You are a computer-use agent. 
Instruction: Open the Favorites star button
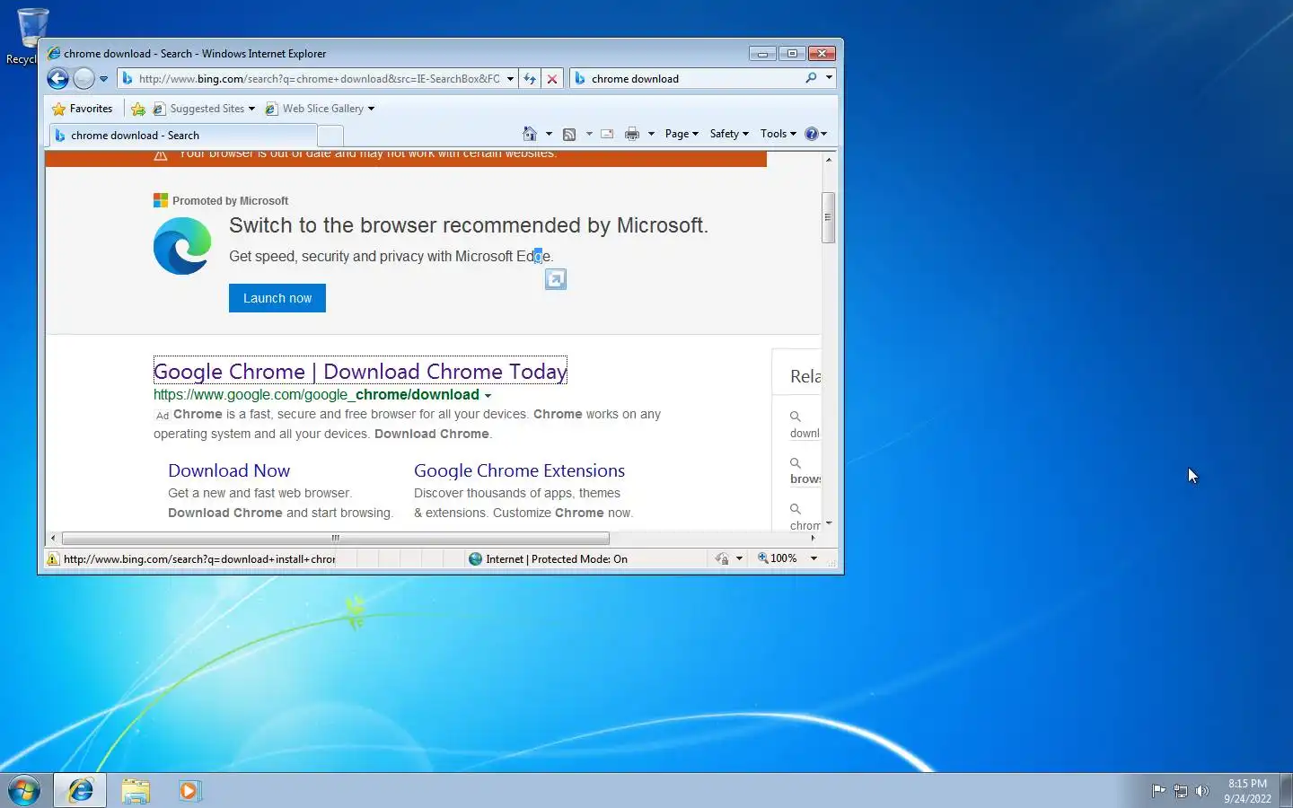coord(83,109)
